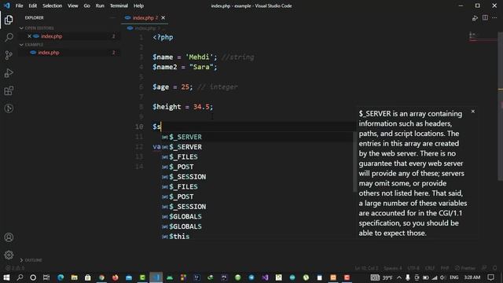
Task: Open the File menu
Action: [19, 6]
